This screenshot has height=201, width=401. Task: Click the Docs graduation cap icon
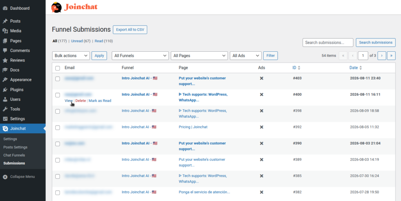(x=5, y=70)
